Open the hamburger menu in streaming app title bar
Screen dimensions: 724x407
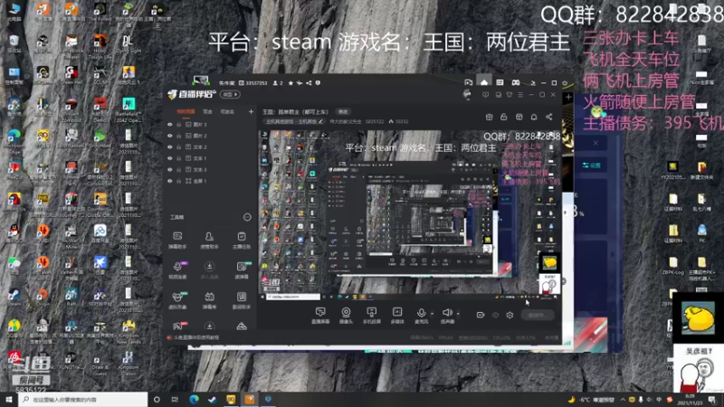coord(520,95)
